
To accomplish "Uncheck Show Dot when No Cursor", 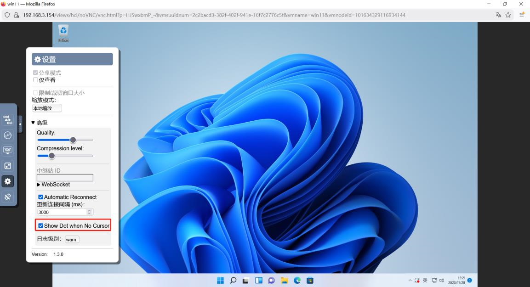I will tap(41, 225).
